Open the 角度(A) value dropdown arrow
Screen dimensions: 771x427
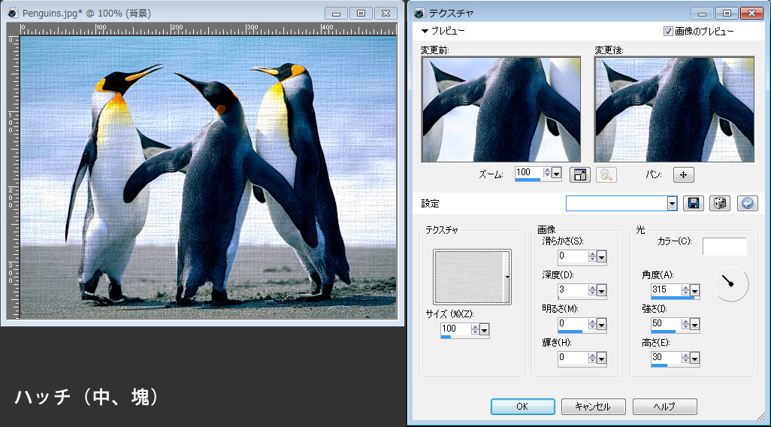695,290
